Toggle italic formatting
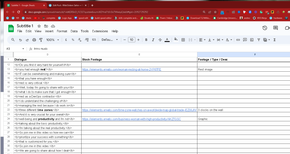Screen dimensions: 290x154 153,40
